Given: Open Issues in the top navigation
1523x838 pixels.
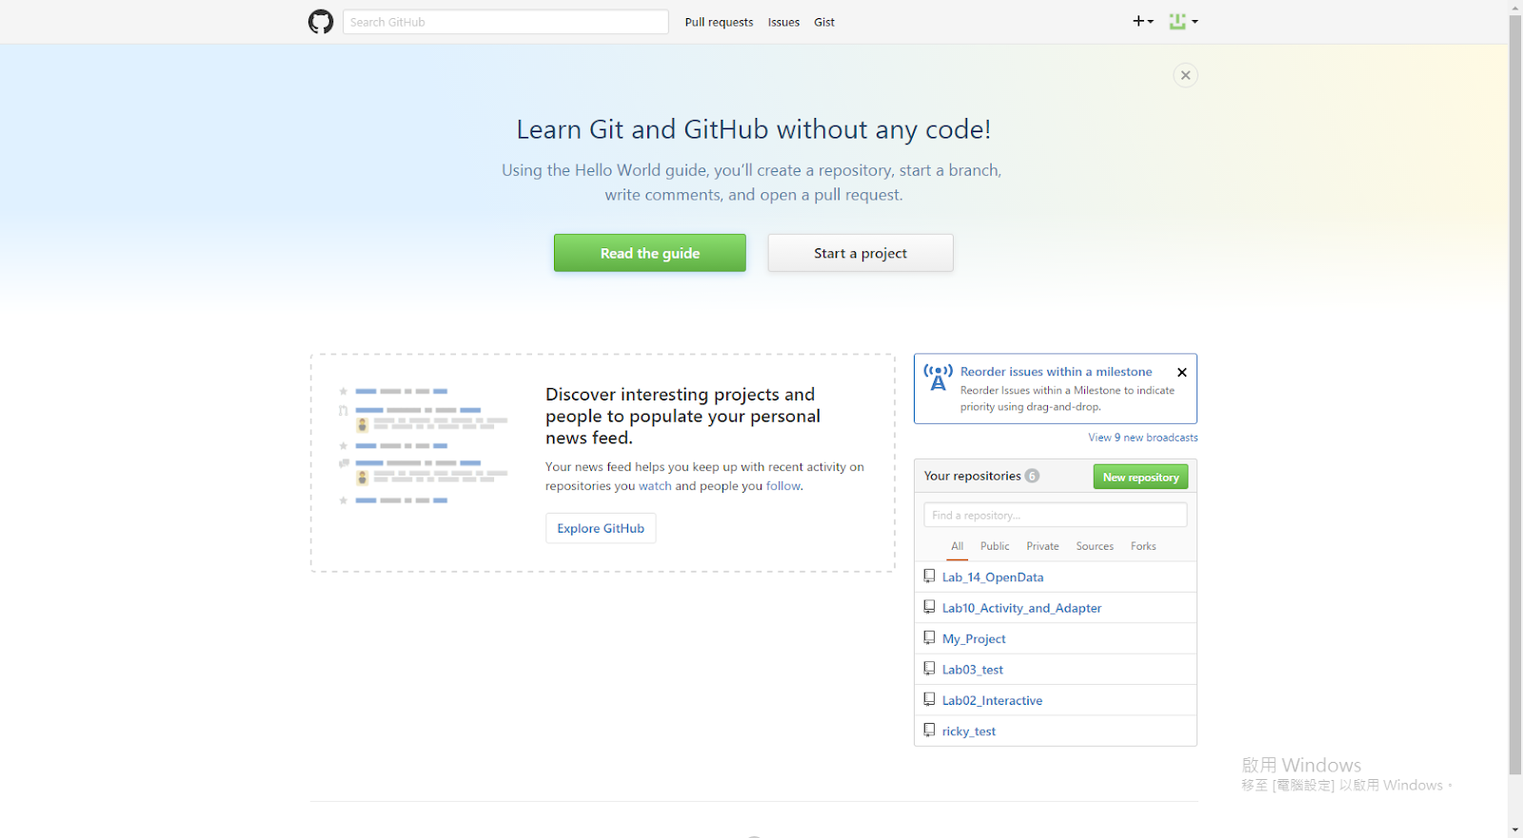Looking at the screenshot, I should pos(783,22).
